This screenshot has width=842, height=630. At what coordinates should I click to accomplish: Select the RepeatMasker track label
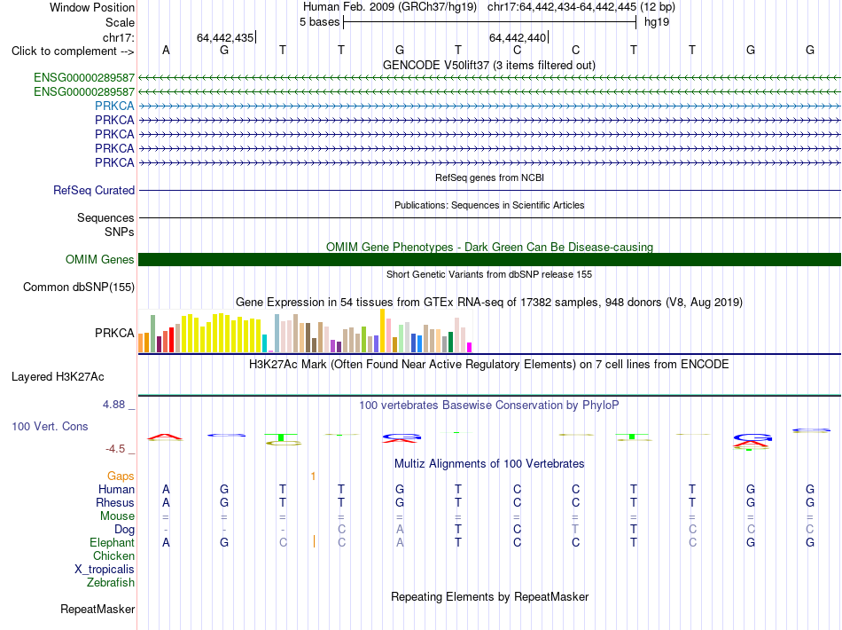[97, 609]
